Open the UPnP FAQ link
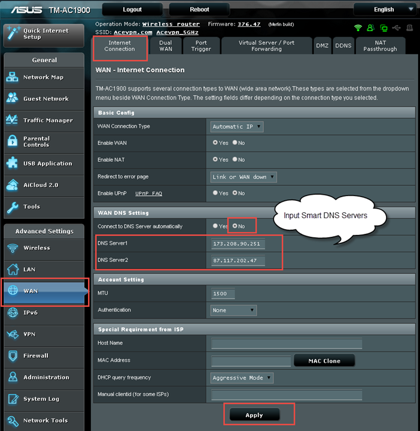This screenshot has height=431, width=420. 149,194
